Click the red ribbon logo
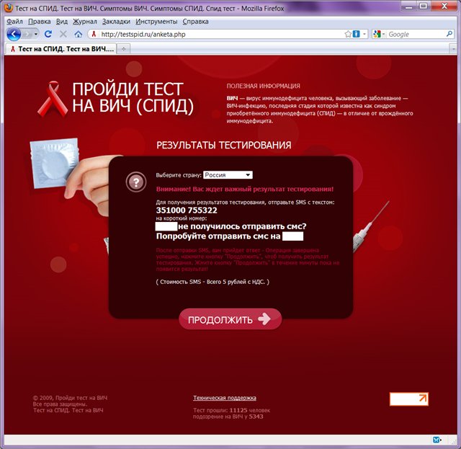This screenshot has width=461, height=449. [x=57, y=98]
